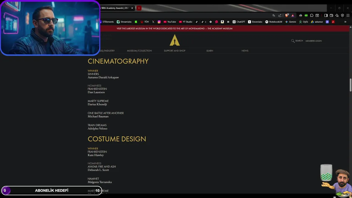Open YT Studio bookmark
Viewport: 352px width, 198px height.
click(x=186, y=22)
